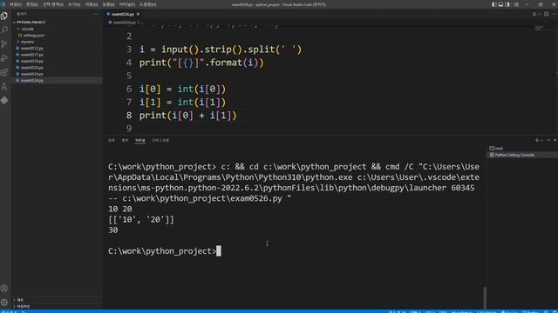Image resolution: width=558 pixels, height=313 pixels.
Task: Click the VS Code logo in title bar
Action: (3, 4)
